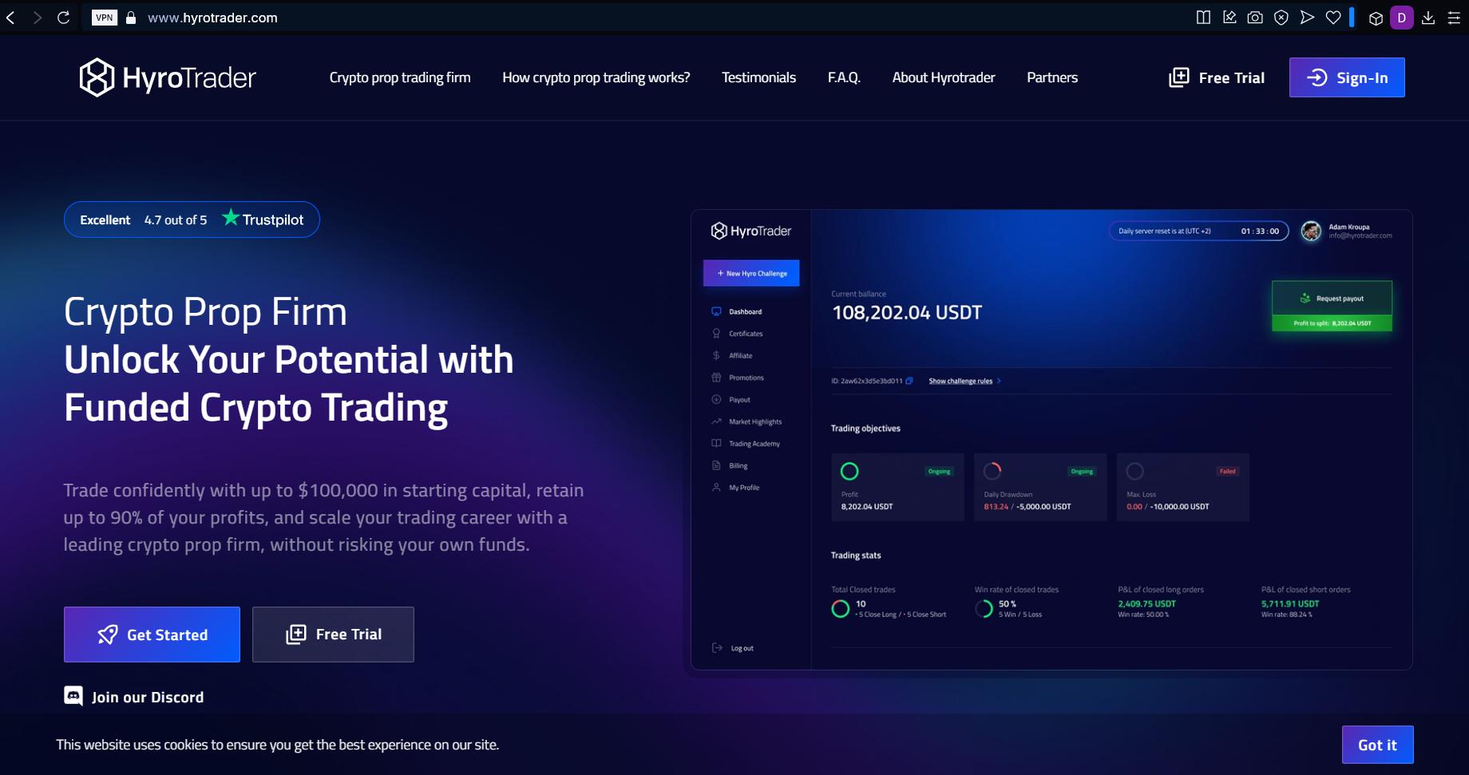Open browser easy setup menu icon
Screen dimensions: 1469x775
(x=1454, y=18)
